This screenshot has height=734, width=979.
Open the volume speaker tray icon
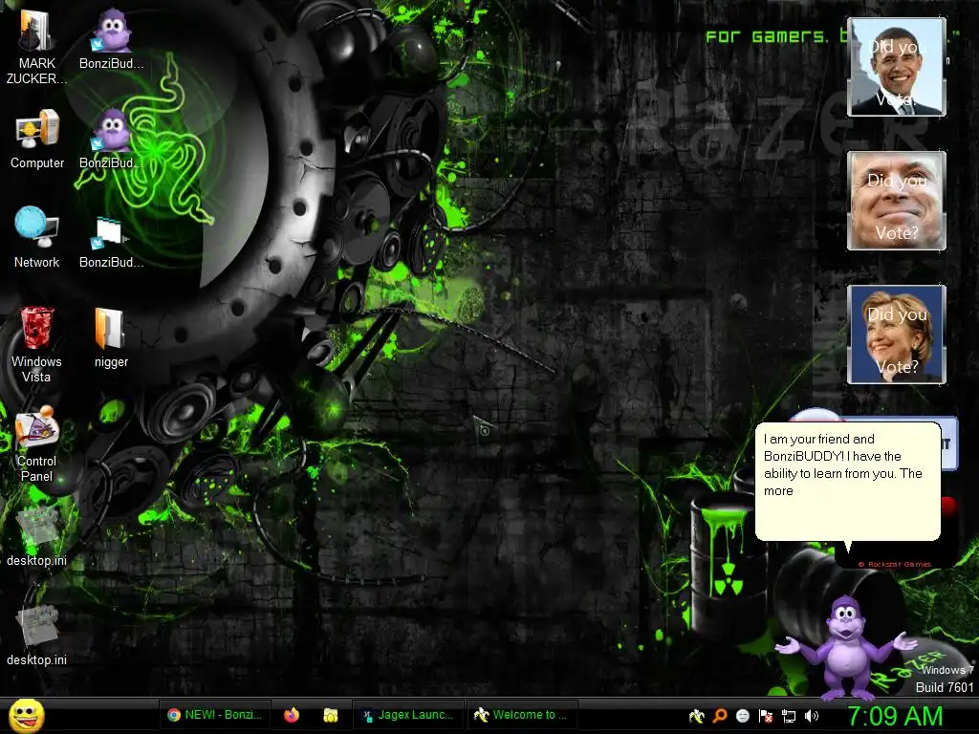(811, 716)
